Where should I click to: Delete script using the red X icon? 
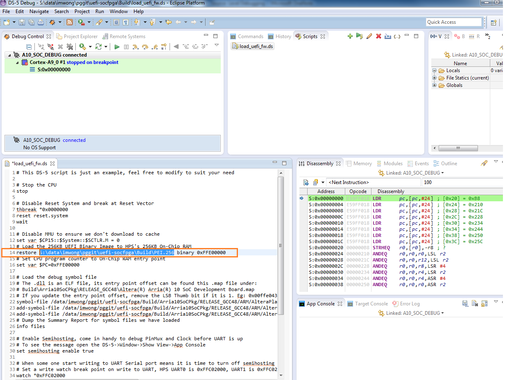[378, 36]
